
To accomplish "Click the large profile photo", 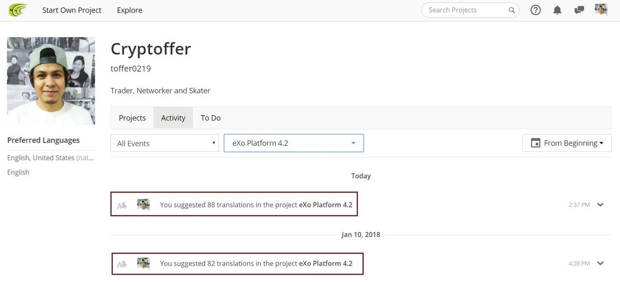I will pos(51,81).
